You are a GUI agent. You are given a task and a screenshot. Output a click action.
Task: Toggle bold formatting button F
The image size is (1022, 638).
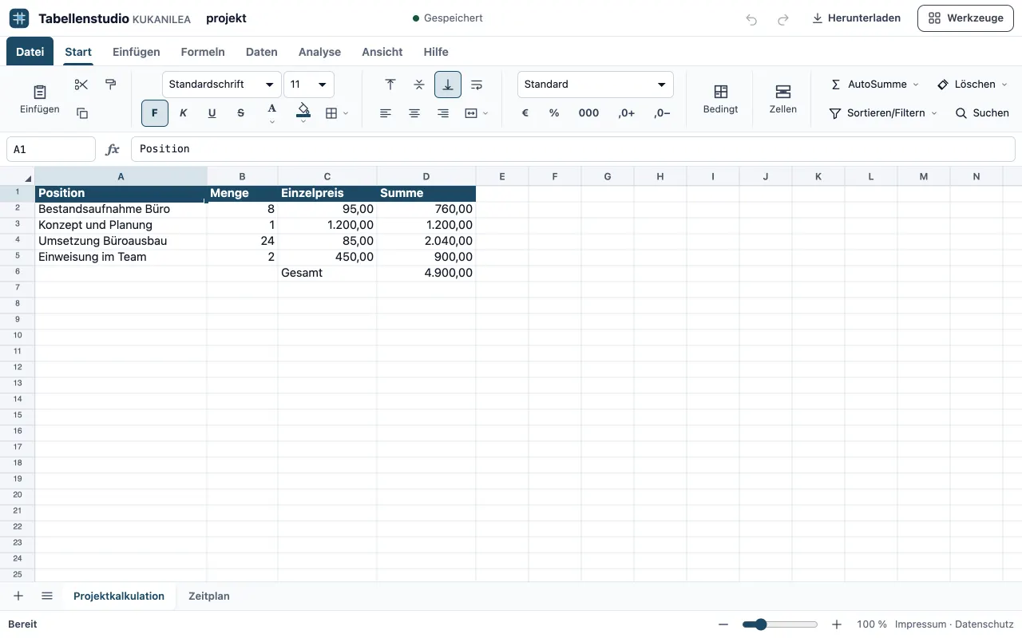[x=155, y=113]
